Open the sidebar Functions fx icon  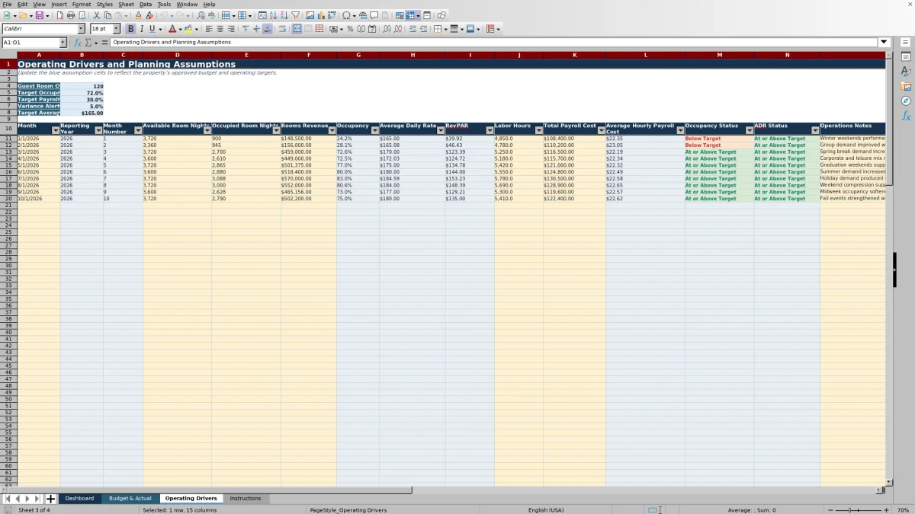(x=906, y=116)
